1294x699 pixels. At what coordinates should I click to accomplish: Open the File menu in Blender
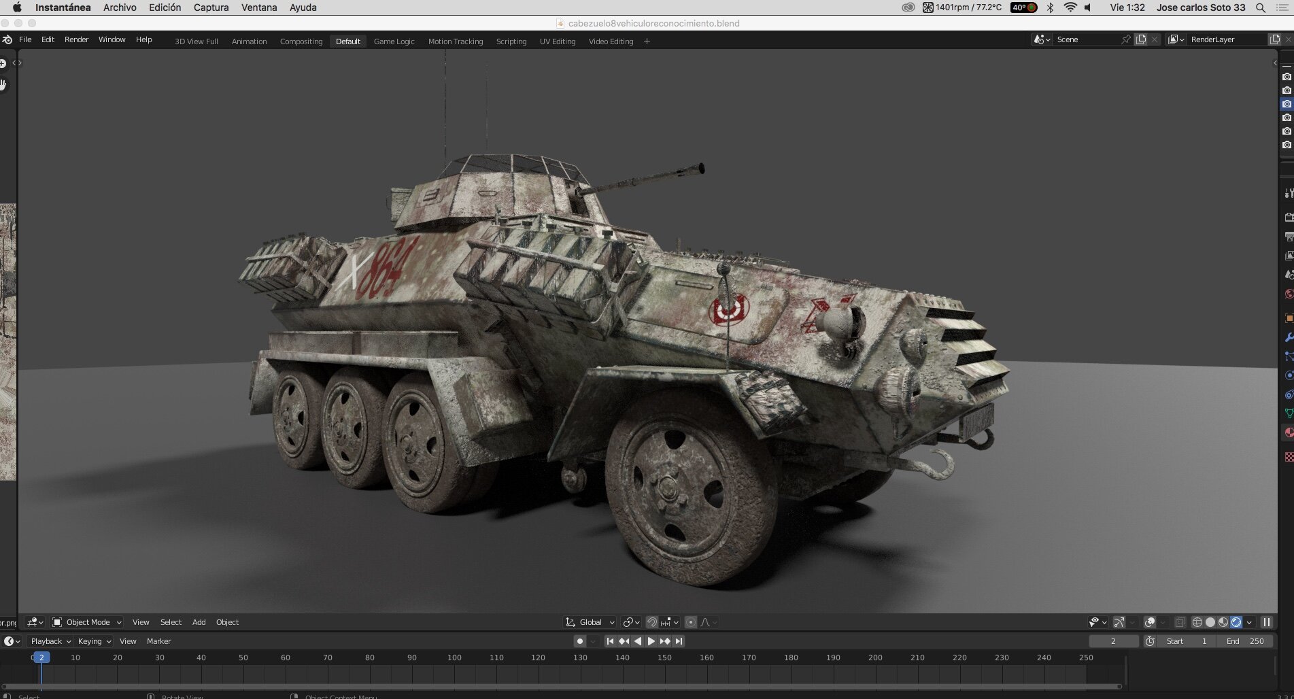click(25, 39)
